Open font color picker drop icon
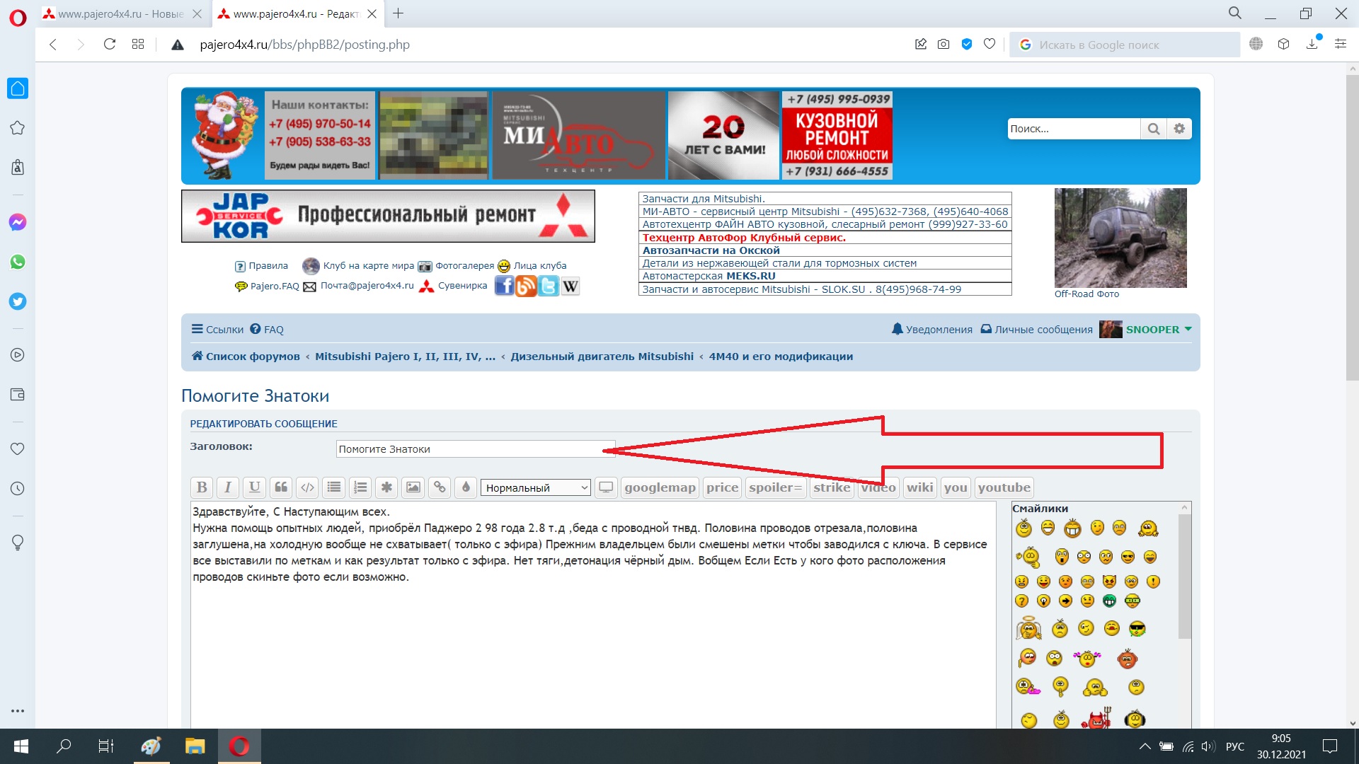This screenshot has width=1359, height=764. click(466, 487)
